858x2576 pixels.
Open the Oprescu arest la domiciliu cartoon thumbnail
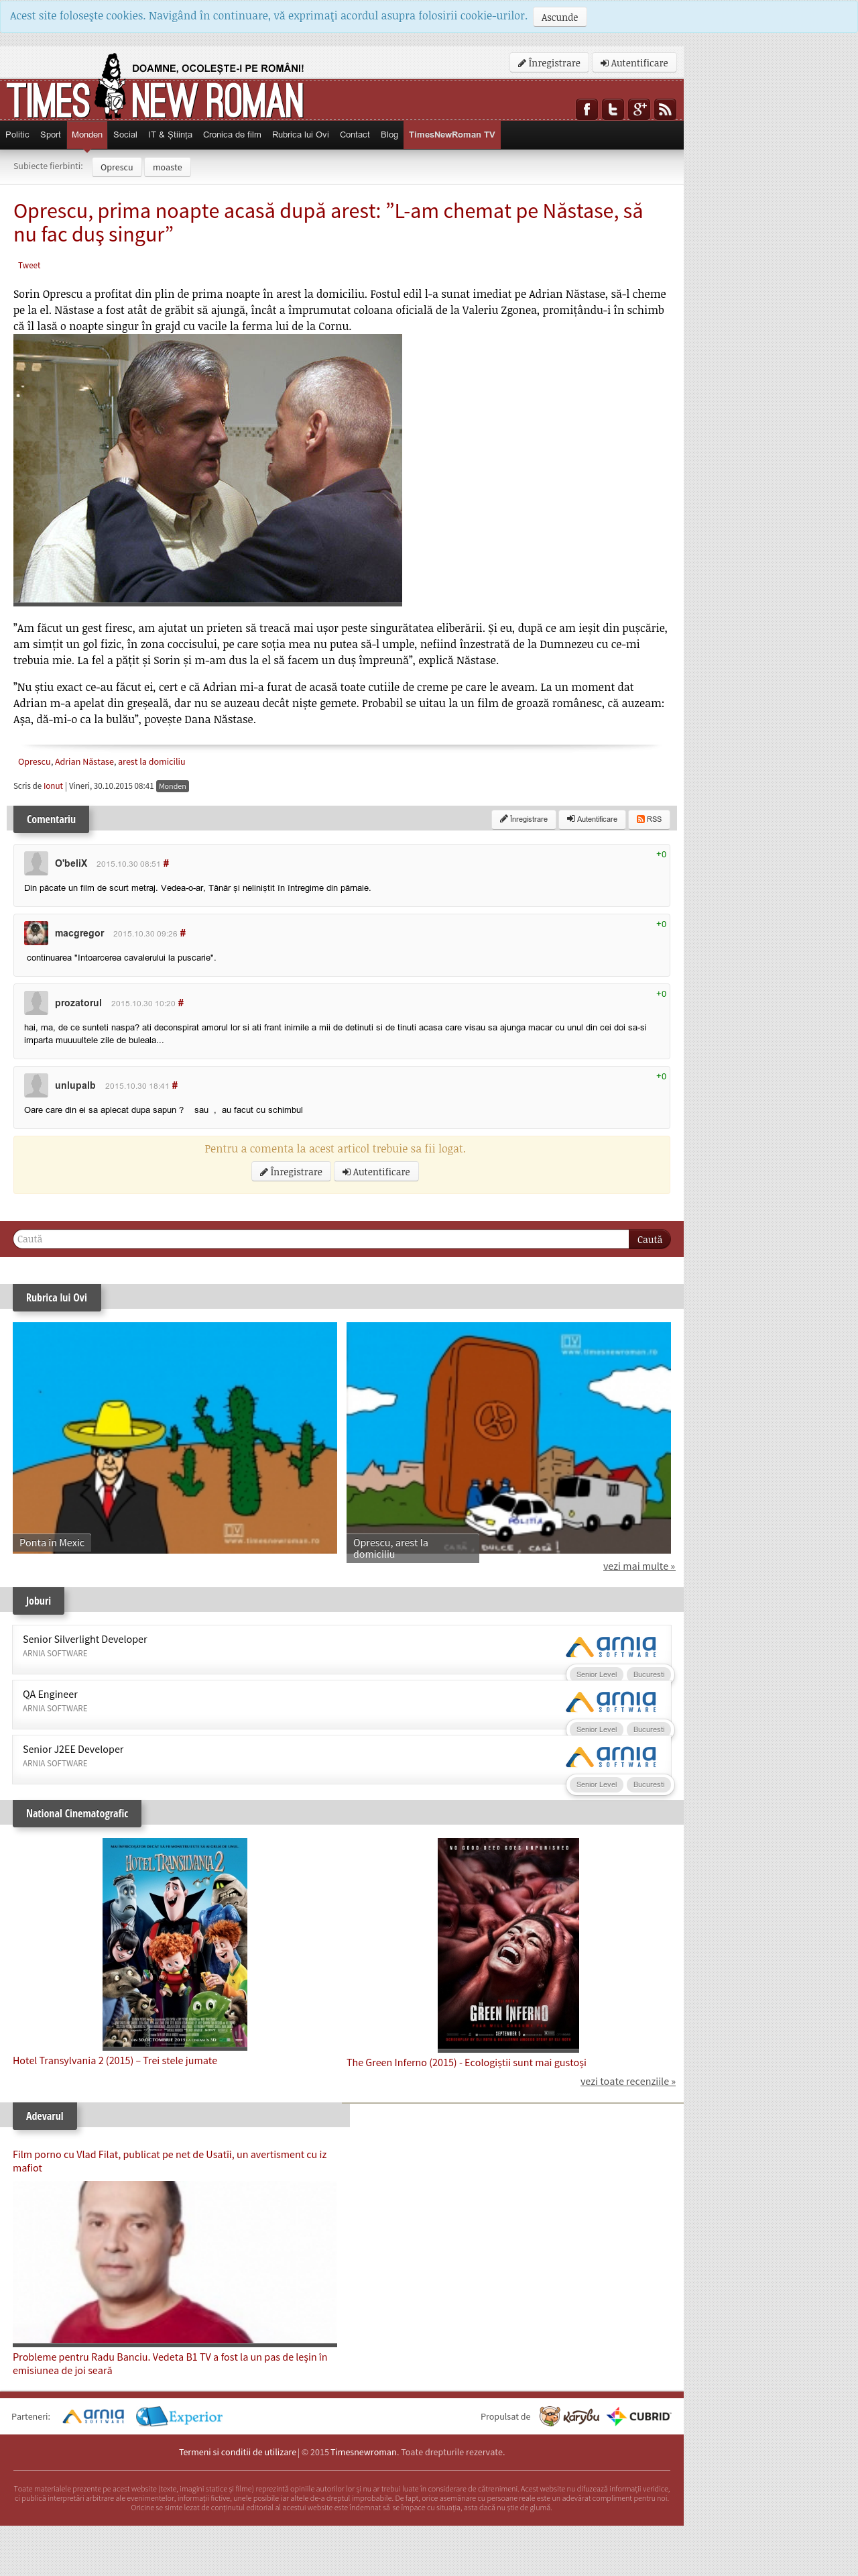click(x=508, y=1437)
